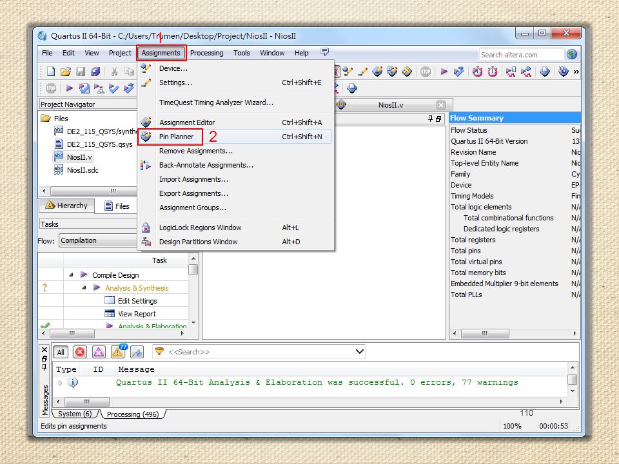
Task: Choose Assignment Editor in the menu
Action: (235, 122)
